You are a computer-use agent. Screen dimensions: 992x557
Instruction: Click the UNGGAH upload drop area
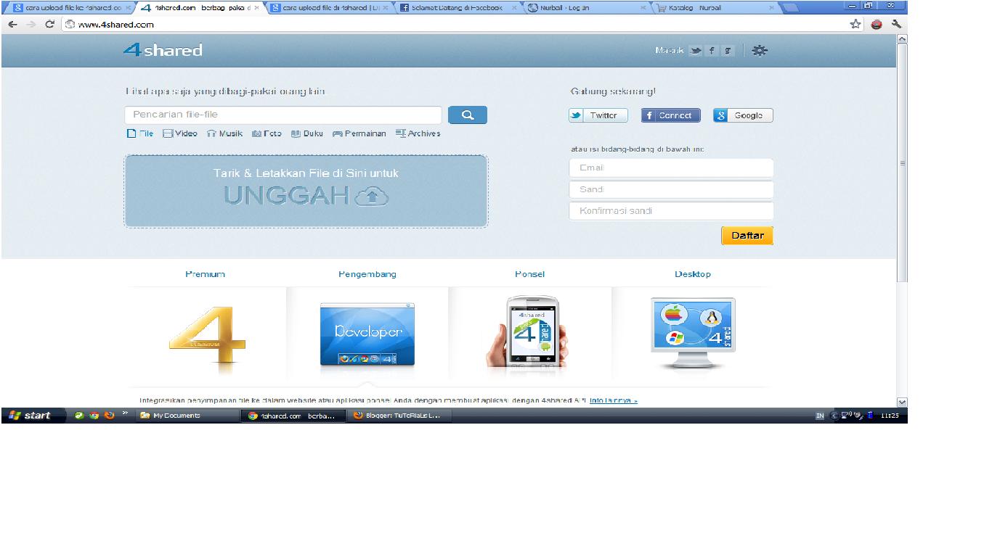306,191
